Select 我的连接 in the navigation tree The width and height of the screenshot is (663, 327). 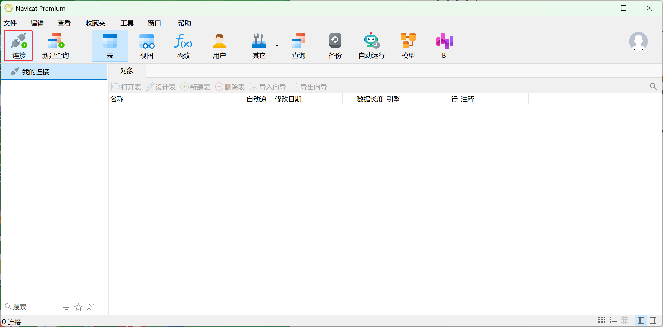(54, 72)
